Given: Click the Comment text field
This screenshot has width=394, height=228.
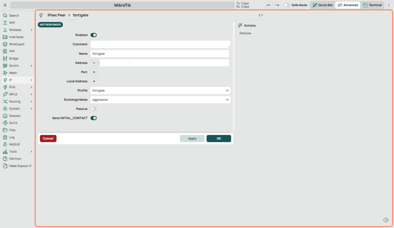Looking at the screenshot, I should coord(160,44).
